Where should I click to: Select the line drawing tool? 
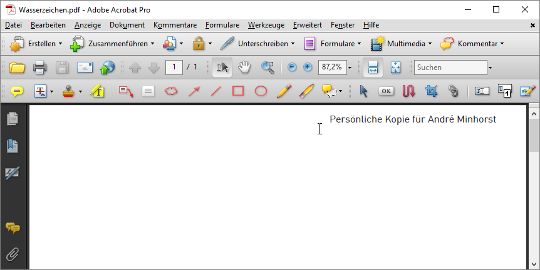[216, 91]
